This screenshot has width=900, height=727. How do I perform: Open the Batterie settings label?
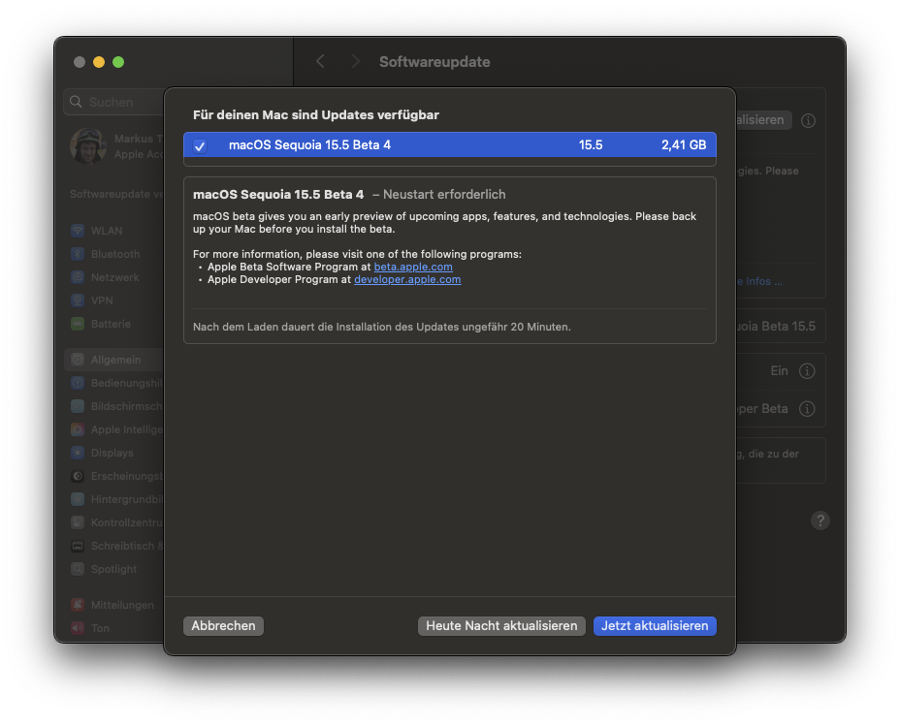(111, 324)
